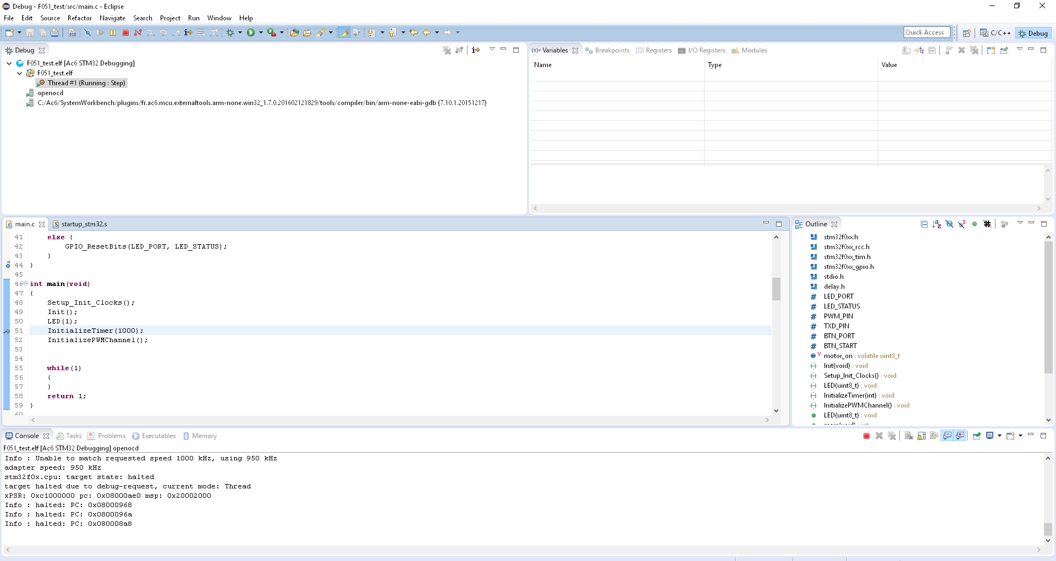Open the Variables view menu triangle
The image size is (1056, 561).
click(x=1019, y=50)
